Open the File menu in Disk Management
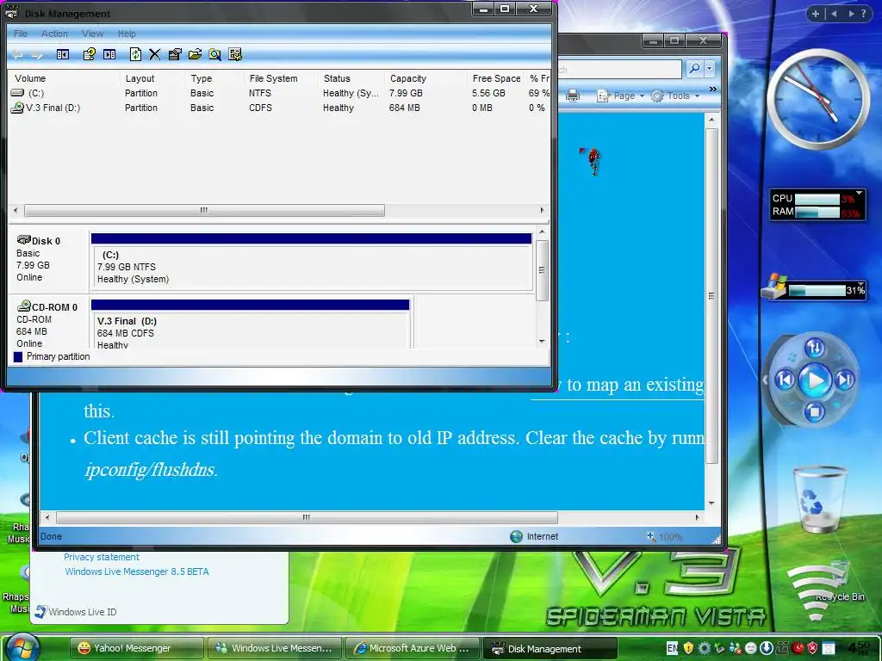 click(21, 34)
